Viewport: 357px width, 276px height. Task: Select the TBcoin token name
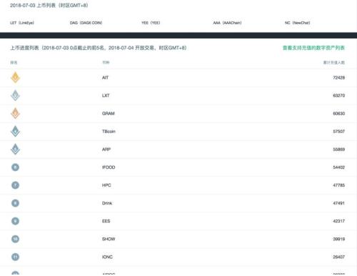[109, 132]
